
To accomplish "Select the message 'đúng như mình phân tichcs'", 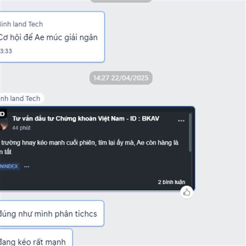I will tap(48, 214).
